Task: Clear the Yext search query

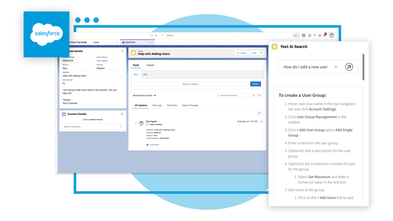Action: point(336,67)
